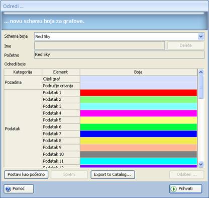Select the Podatak 4 element cell
The image size is (209, 198).
tap(61, 113)
